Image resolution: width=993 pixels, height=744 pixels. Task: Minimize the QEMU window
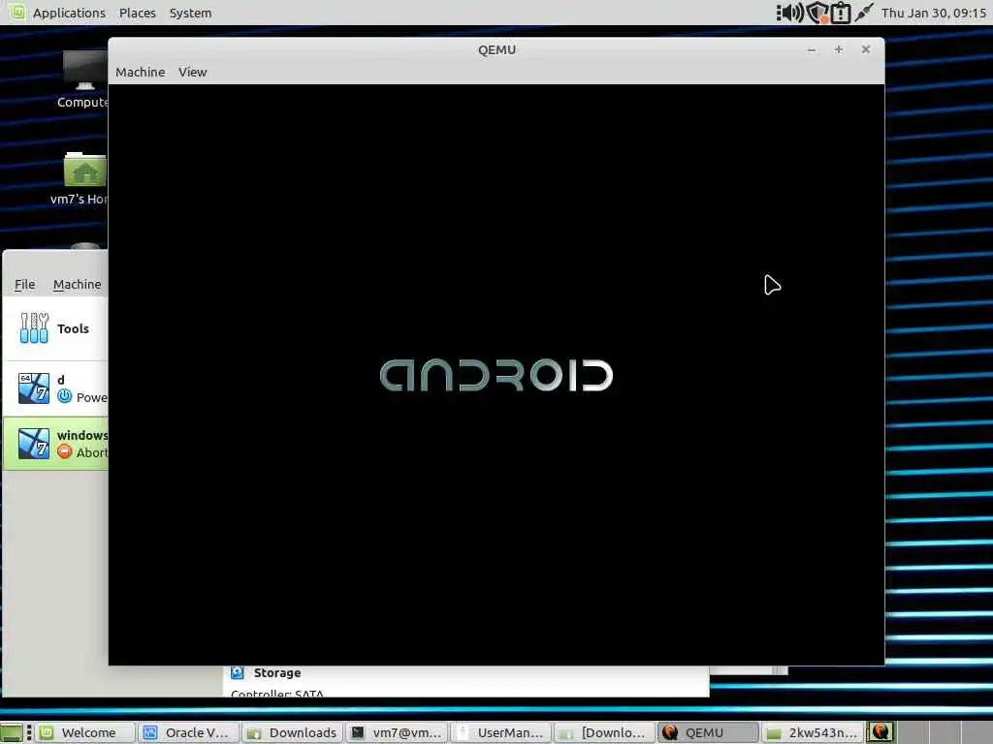(812, 50)
